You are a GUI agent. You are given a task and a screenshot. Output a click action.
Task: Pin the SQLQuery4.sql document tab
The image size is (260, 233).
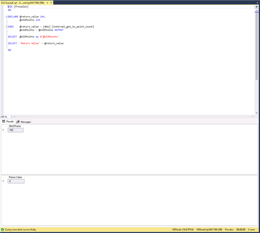pyautogui.click(x=48, y=3)
